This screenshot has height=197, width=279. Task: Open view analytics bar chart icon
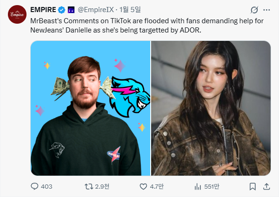[x=198, y=186]
